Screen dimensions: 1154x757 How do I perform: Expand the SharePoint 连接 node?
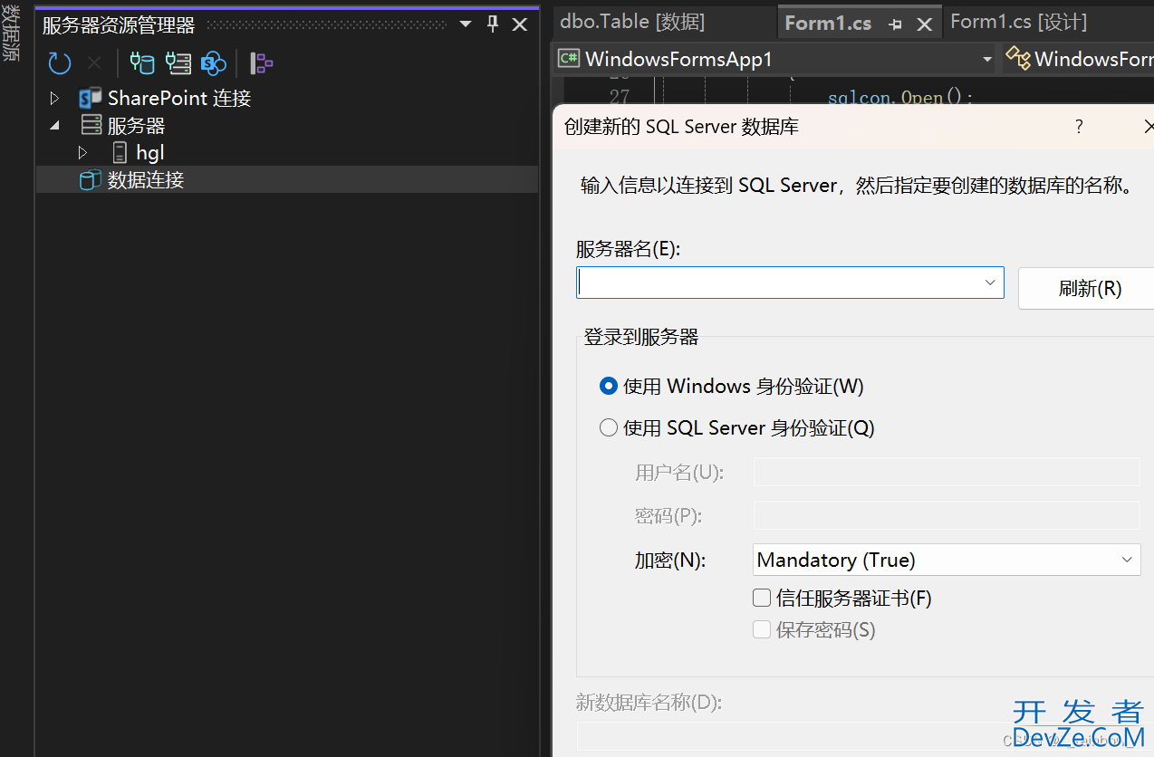click(54, 98)
